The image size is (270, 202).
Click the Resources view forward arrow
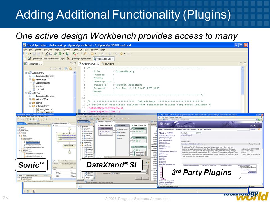(55, 68)
